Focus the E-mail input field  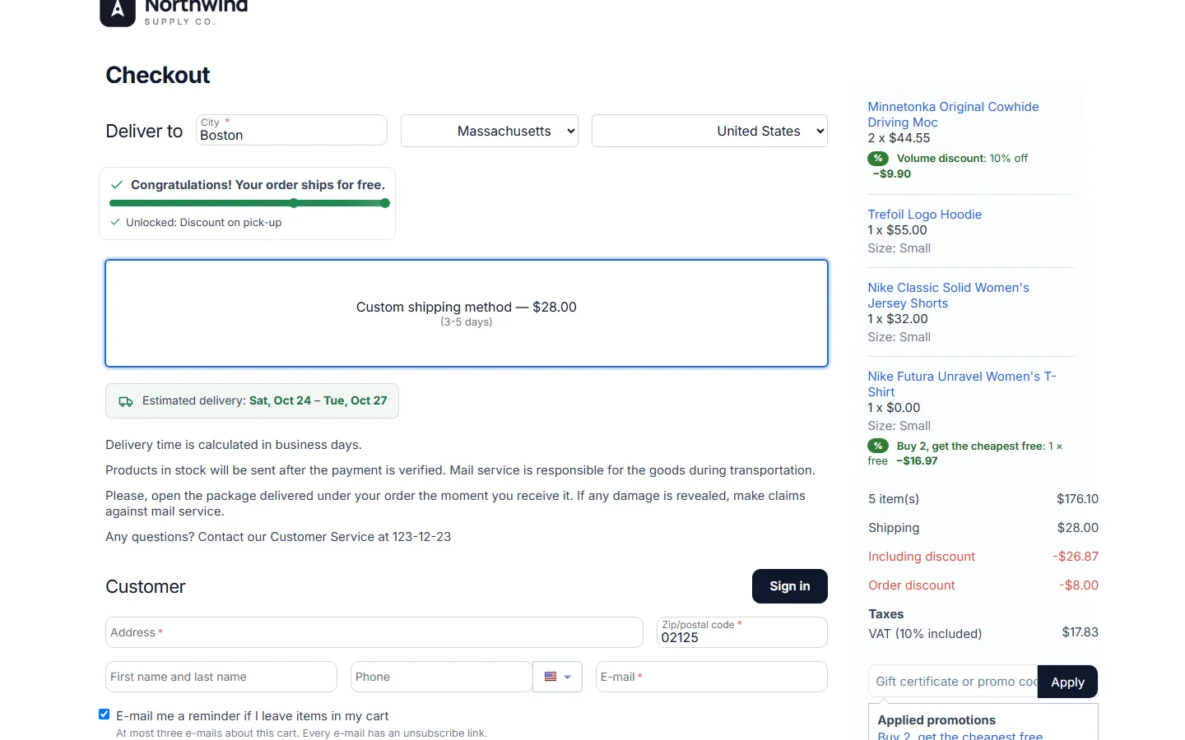[x=712, y=677]
